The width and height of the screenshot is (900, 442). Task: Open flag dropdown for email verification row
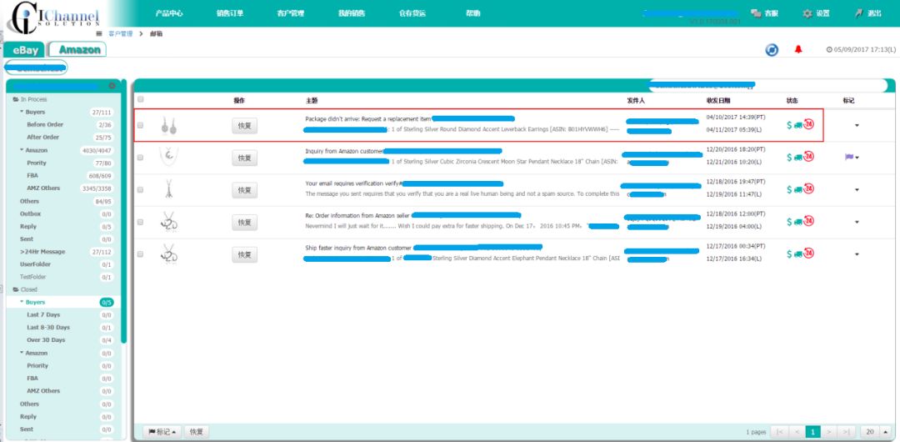click(x=857, y=189)
